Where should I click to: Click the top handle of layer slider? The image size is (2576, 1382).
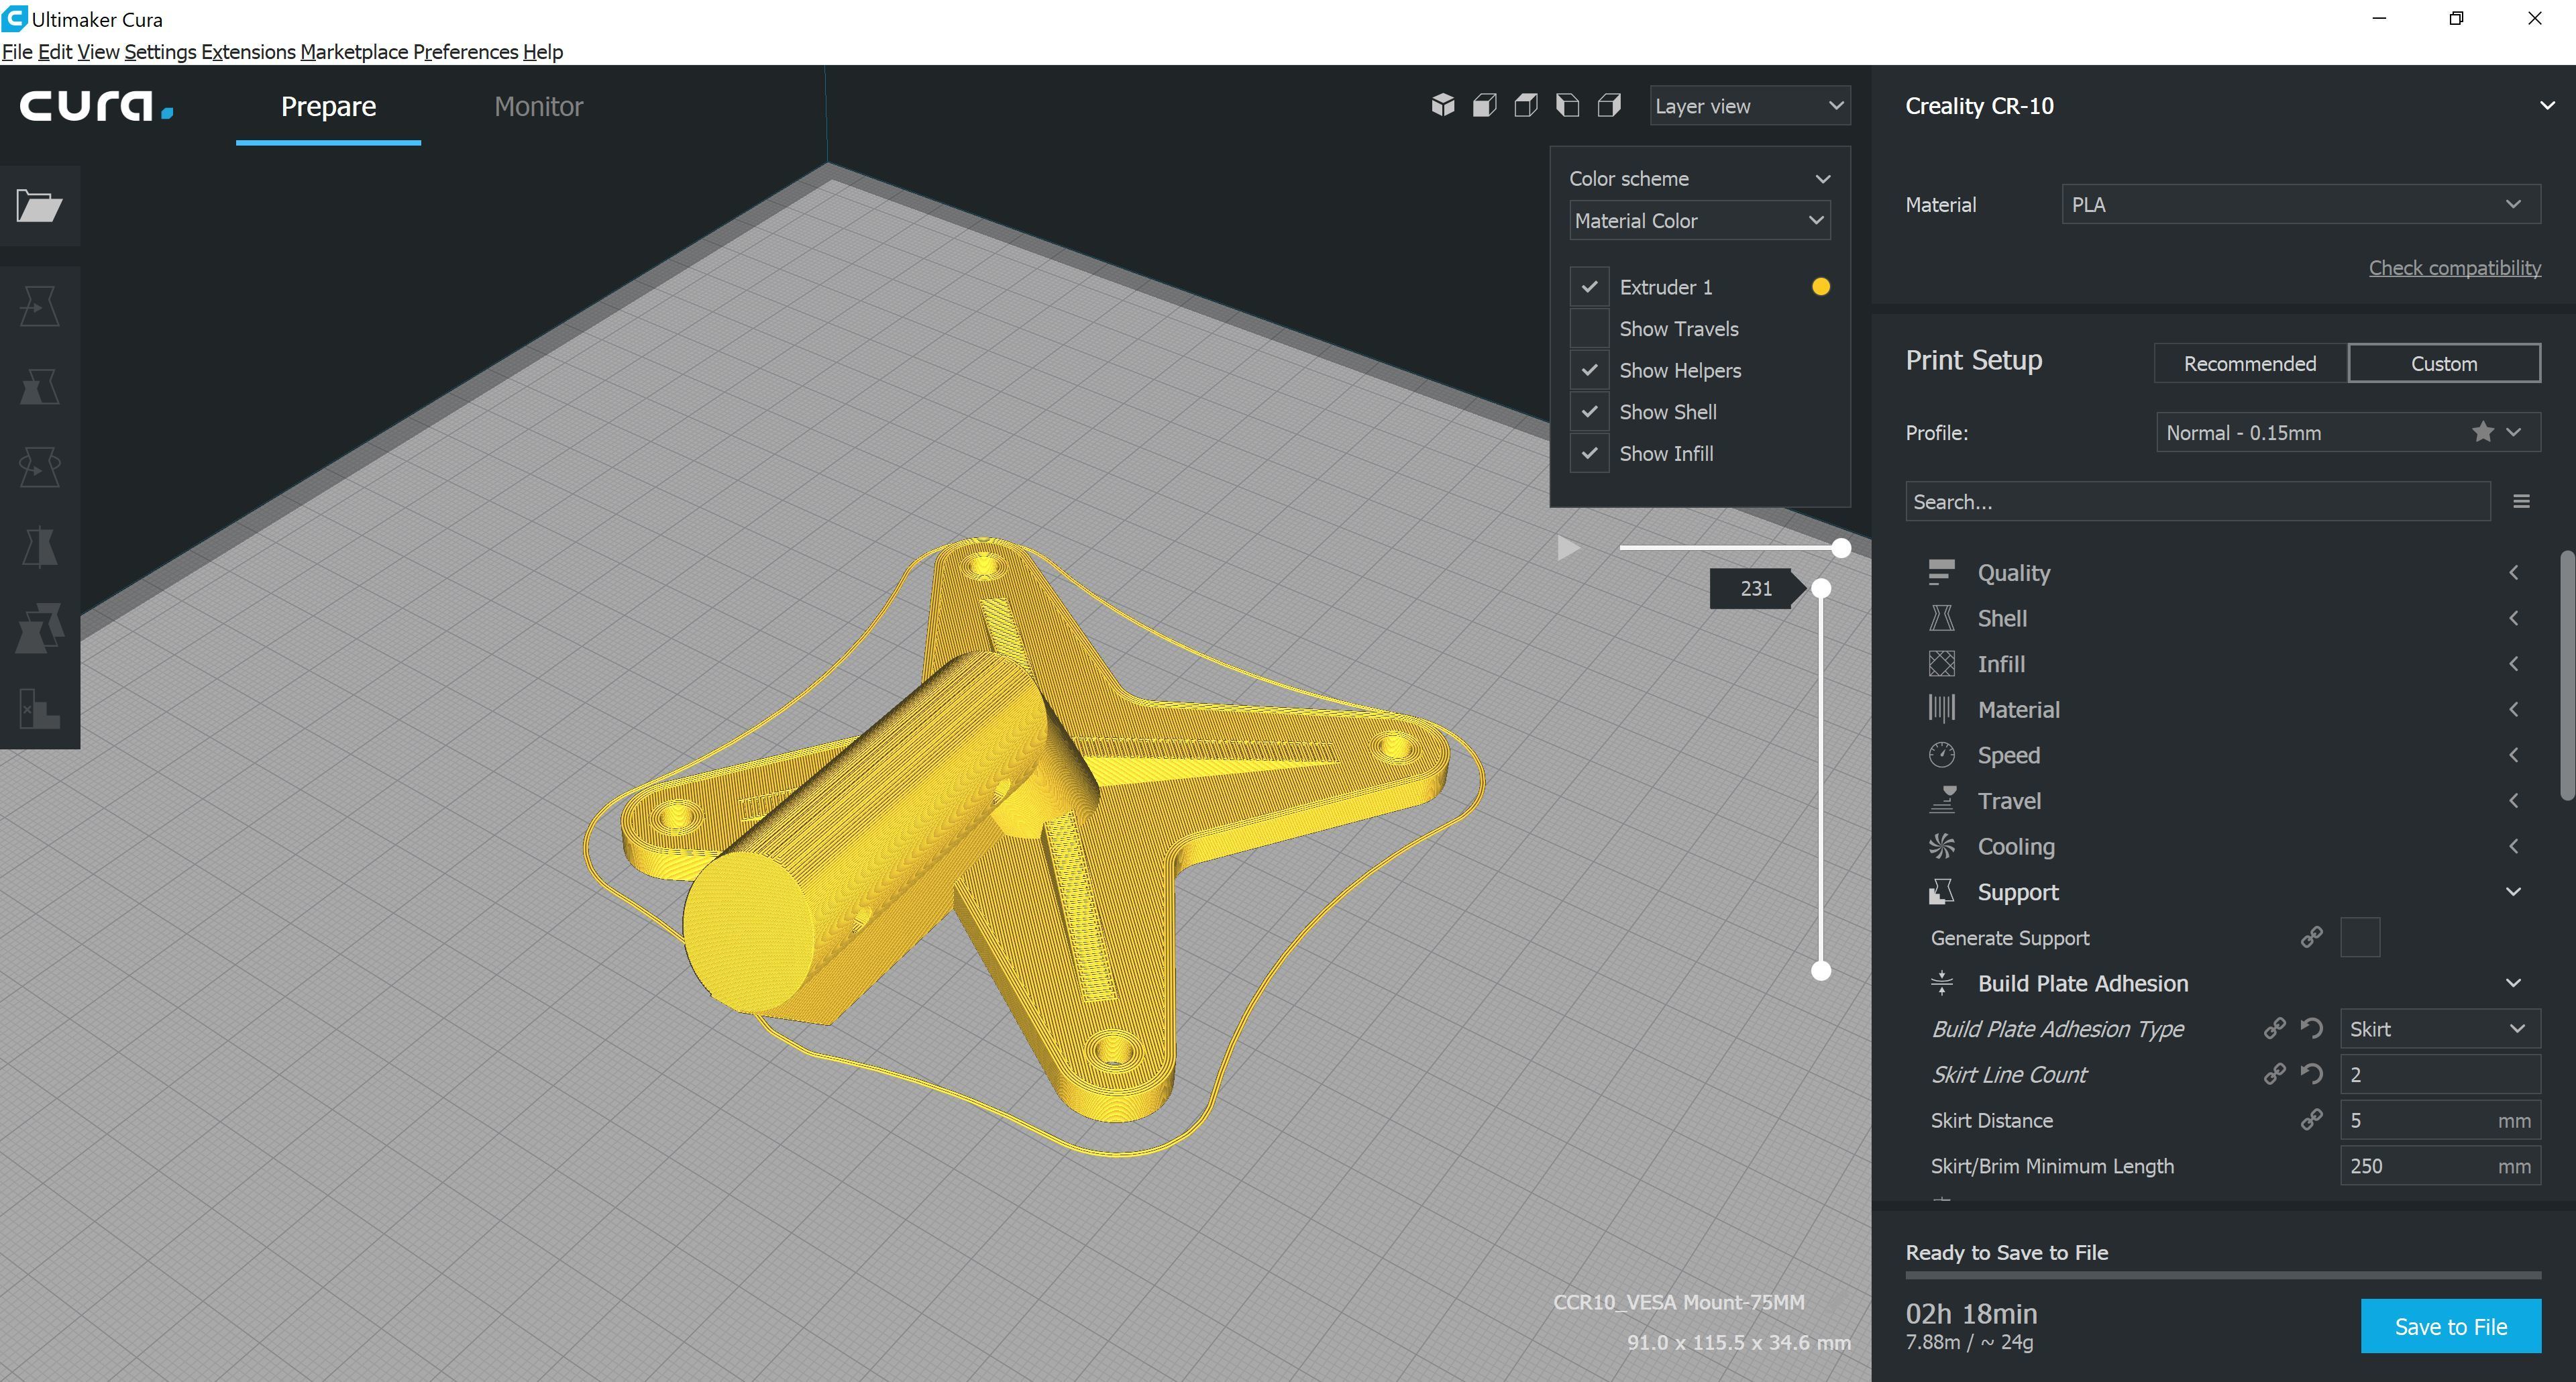coord(1821,588)
